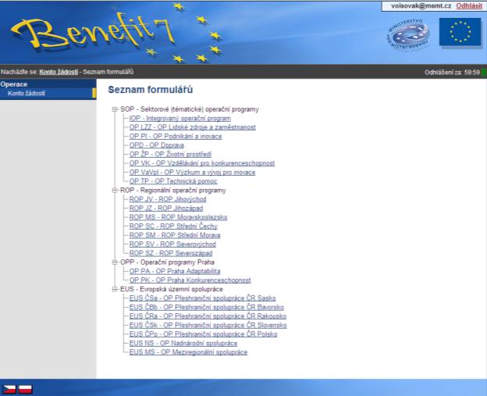Open ROP JZ - ROP Jihozápad
The width and height of the screenshot is (487, 396).
[166, 209]
